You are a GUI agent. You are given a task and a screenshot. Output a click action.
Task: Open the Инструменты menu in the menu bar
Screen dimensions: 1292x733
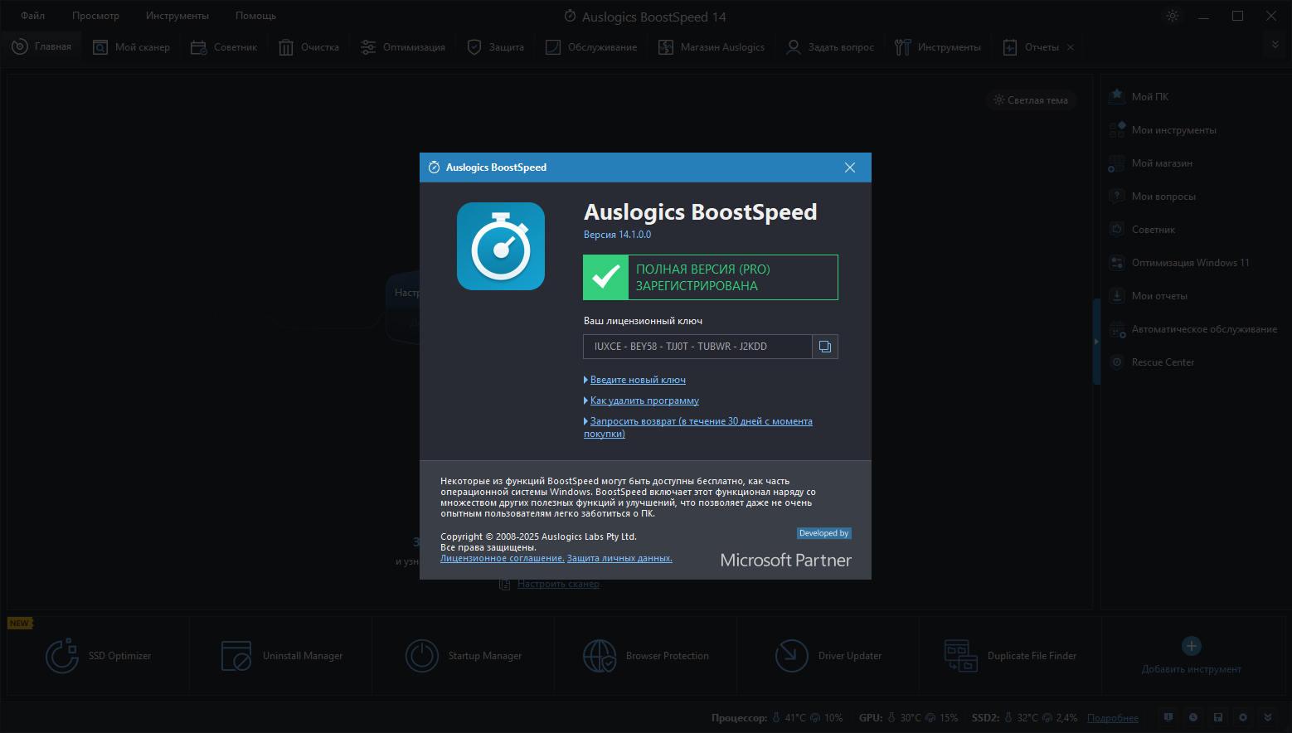(177, 16)
